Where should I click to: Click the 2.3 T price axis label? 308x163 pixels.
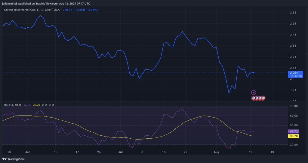coord(293,45)
